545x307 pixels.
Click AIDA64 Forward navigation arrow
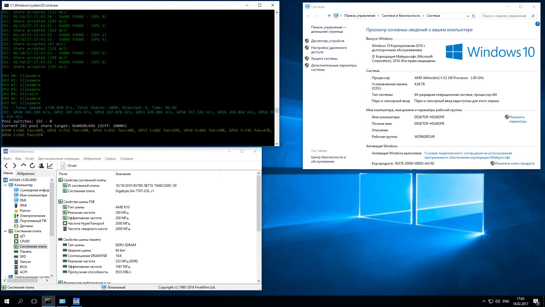point(15,166)
